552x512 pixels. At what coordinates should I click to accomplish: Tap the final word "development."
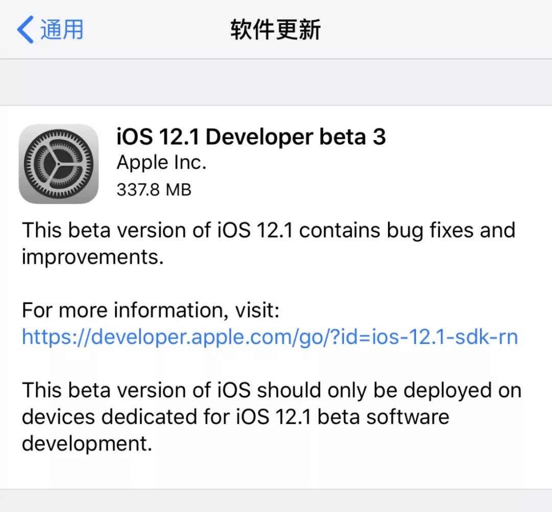(87, 444)
